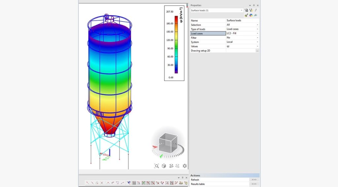The width and height of the screenshot is (338, 187).
Task: Click the Actions section header
Action: (x=224, y=175)
